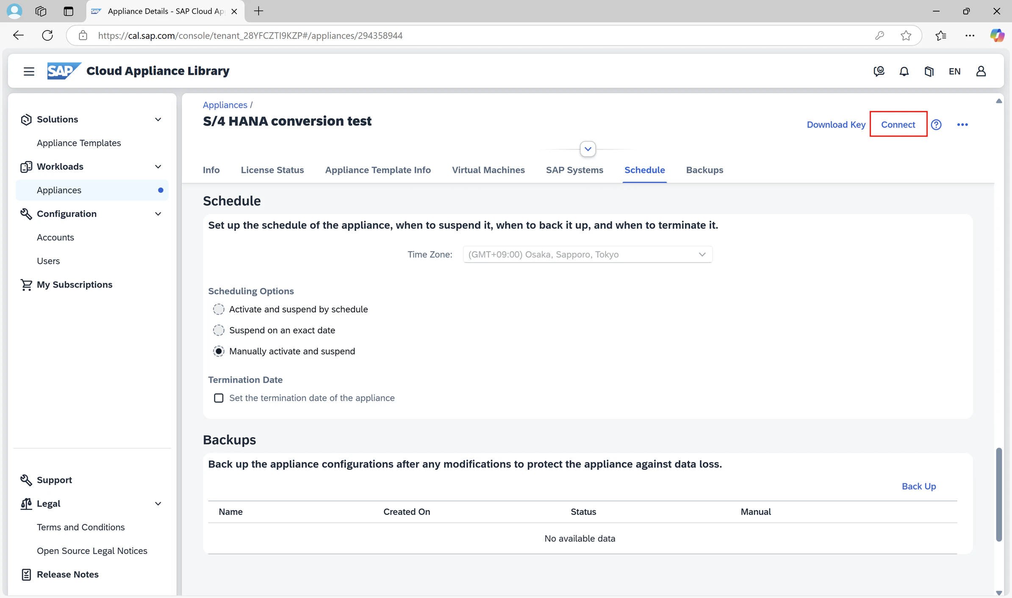Go back in browser history
The height and width of the screenshot is (598, 1012).
coord(18,35)
